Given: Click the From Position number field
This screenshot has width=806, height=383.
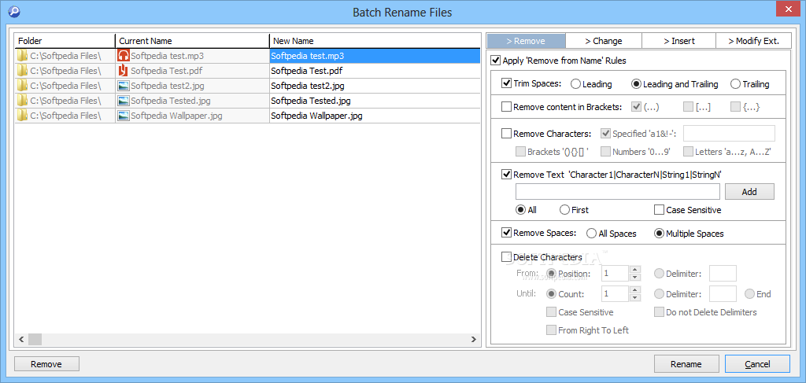Looking at the screenshot, I should [616, 273].
